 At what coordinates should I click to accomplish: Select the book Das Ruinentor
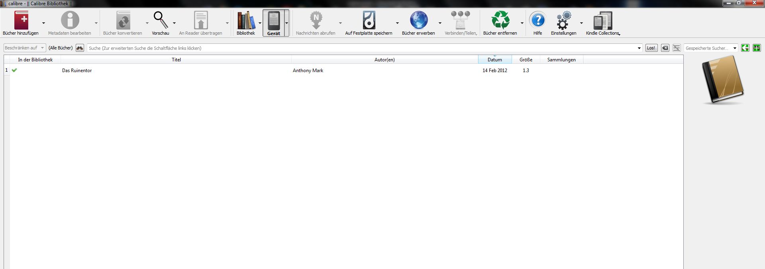(77, 71)
